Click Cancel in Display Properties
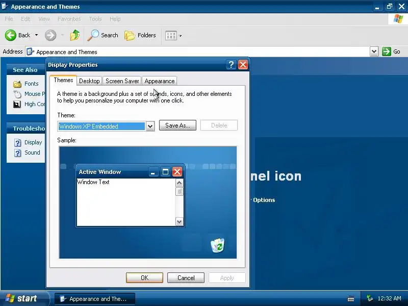The width and height of the screenshot is (408, 306). [186, 278]
